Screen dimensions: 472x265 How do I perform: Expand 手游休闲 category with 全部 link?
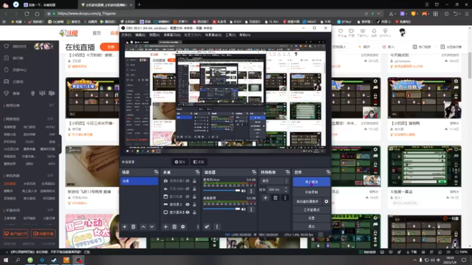pyautogui.click(x=51, y=210)
